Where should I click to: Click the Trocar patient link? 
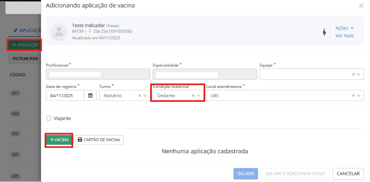[113, 26]
